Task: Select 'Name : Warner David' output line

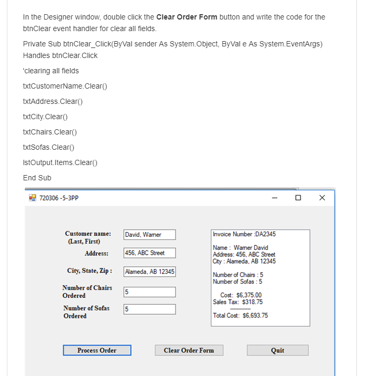Action: pyautogui.click(x=240, y=247)
